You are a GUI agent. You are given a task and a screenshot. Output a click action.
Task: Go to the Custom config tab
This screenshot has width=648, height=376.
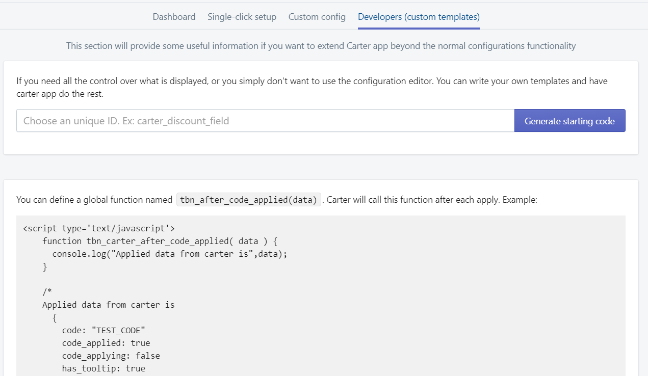pos(317,17)
